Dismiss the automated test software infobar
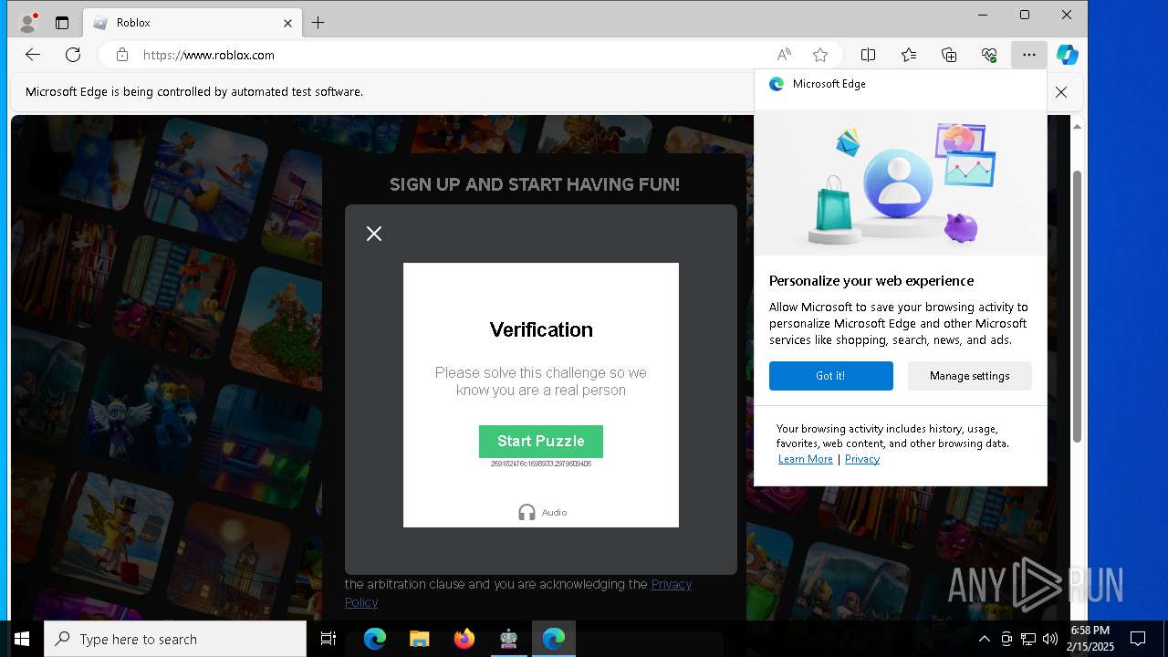1168x657 pixels. click(1060, 92)
